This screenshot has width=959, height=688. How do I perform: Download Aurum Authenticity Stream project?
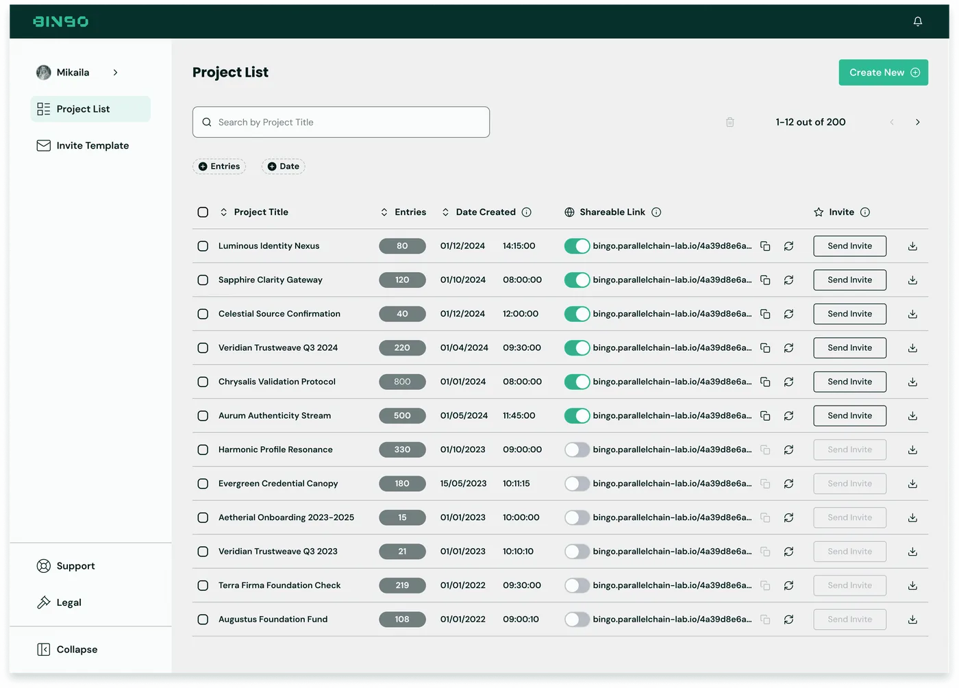912,416
